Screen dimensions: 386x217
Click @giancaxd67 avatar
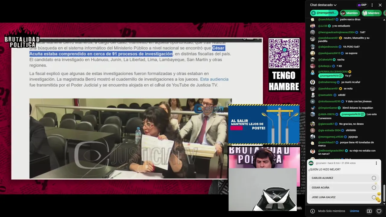point(313,124)
